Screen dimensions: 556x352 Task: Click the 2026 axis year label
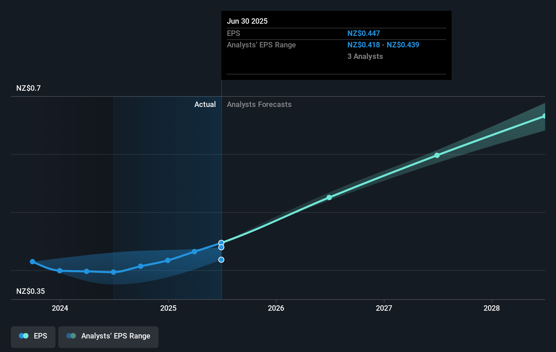(276, 308)
